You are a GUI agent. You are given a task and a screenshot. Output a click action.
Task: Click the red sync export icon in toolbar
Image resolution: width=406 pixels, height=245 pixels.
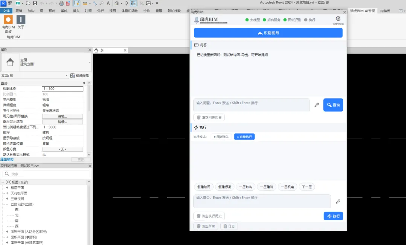tap(68, 3)
